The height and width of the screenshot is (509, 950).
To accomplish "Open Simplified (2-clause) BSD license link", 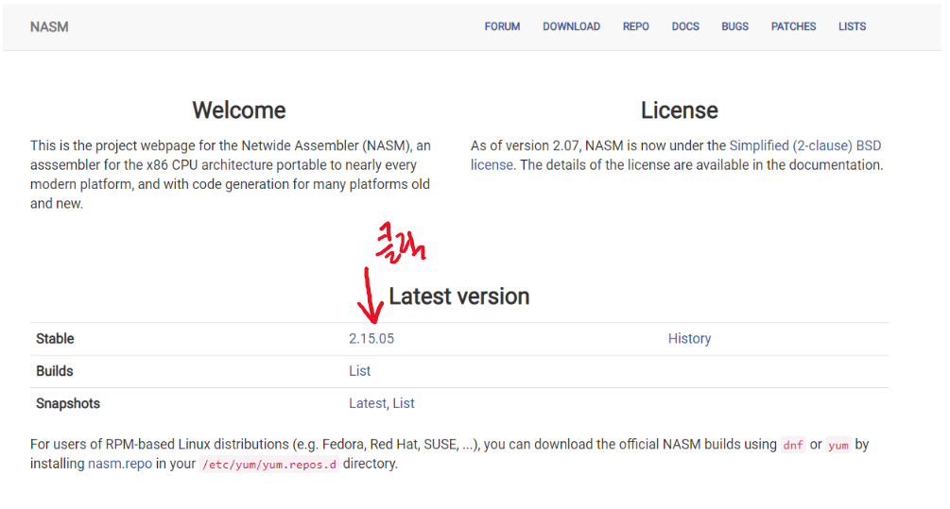I will point(804,145).
